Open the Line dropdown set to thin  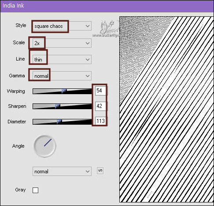click(x=62, y=60)
